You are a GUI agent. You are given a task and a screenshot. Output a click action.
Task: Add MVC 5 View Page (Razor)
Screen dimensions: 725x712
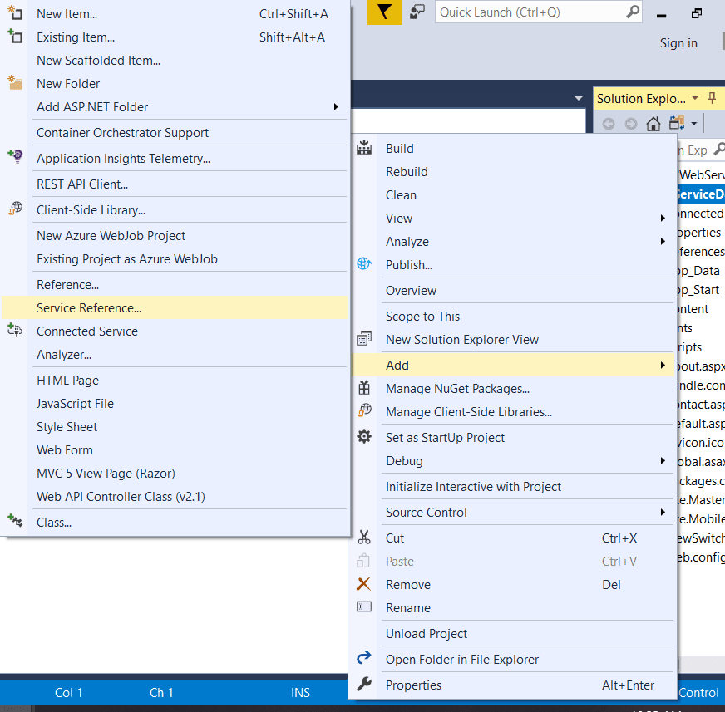(175, 473)
